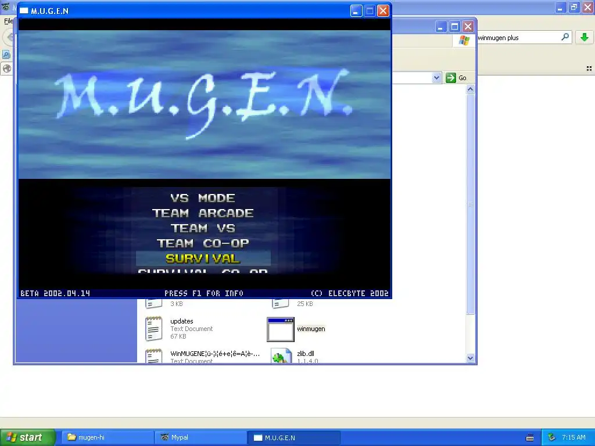Click the search magnifier in Mypal search box

(565, 37)
